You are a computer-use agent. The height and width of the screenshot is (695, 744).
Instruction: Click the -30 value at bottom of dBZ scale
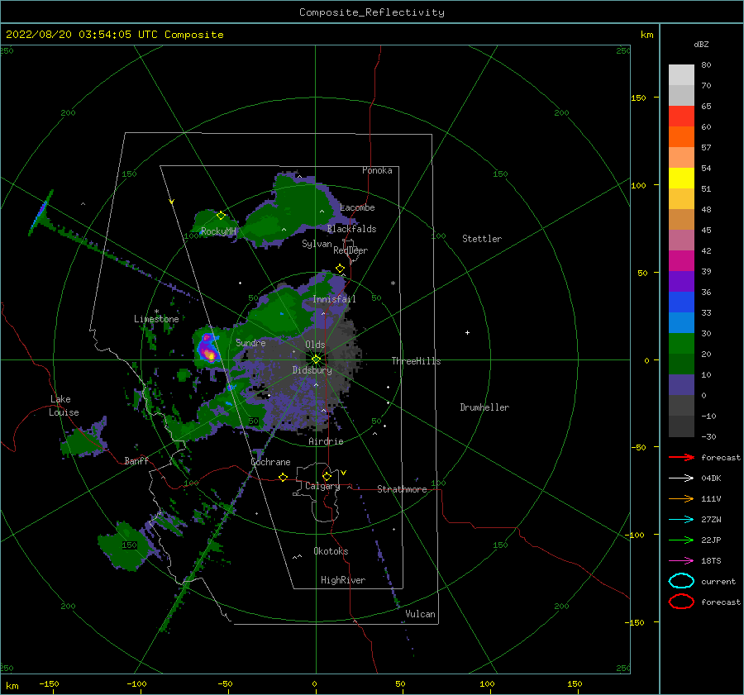(708, 436)
